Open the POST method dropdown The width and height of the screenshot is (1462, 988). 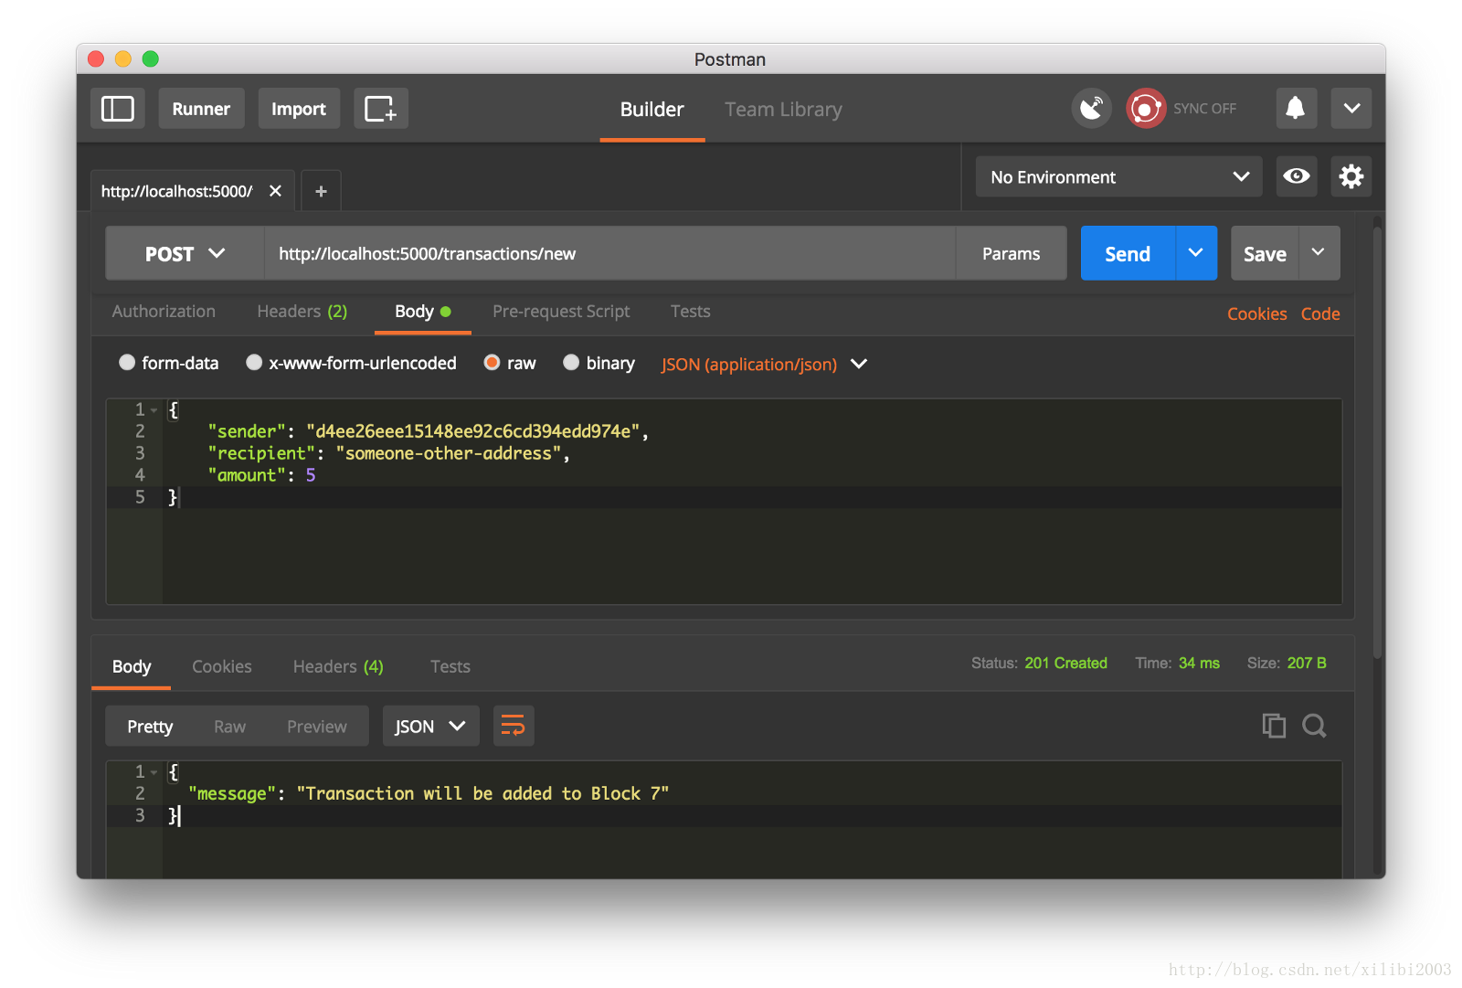click(x=185, y=253)
